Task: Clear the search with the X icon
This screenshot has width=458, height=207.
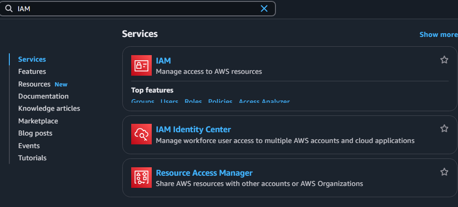Action: pyautogui.click(x=264, y=8)
